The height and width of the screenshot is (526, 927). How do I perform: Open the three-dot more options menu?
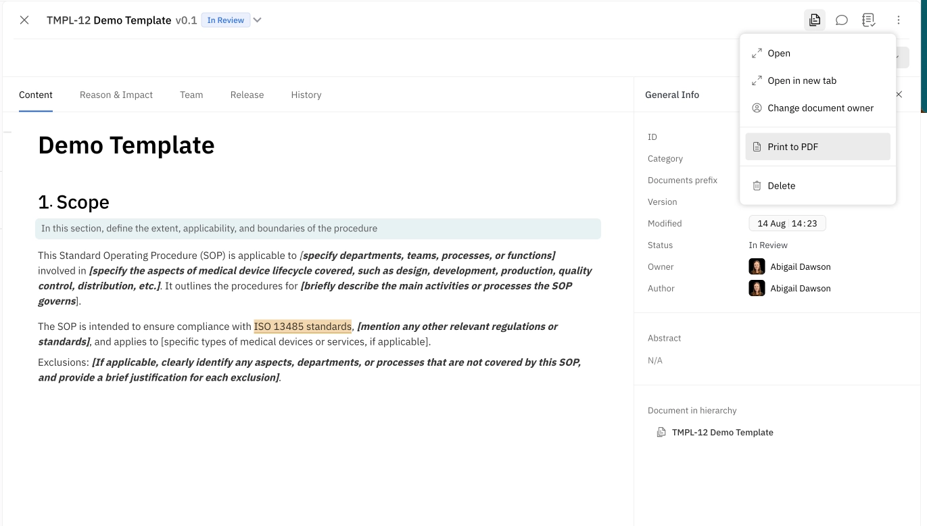898,20
